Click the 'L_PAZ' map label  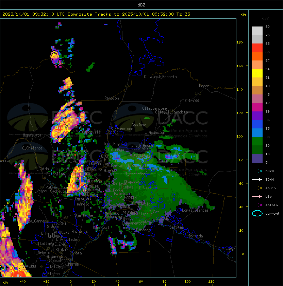pyautogui.click(x=230, y=250)
